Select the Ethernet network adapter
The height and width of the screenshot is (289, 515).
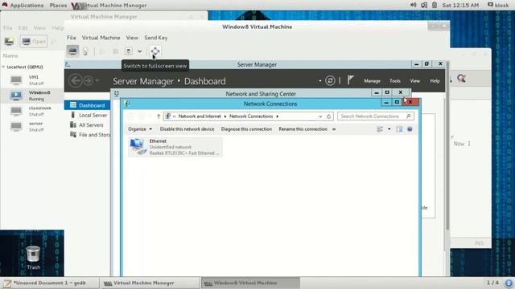[x=175, y=147]
